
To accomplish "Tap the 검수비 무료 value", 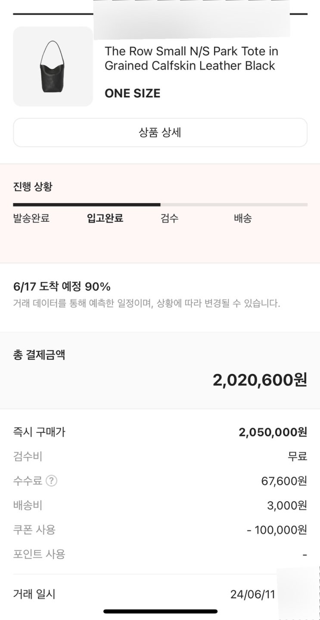I will click(x=297, y=457).
